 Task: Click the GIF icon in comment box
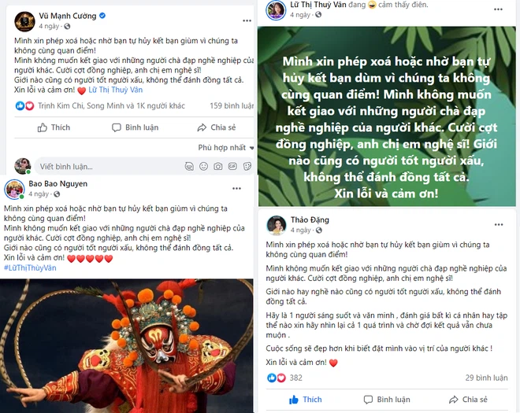pos(232,166)
